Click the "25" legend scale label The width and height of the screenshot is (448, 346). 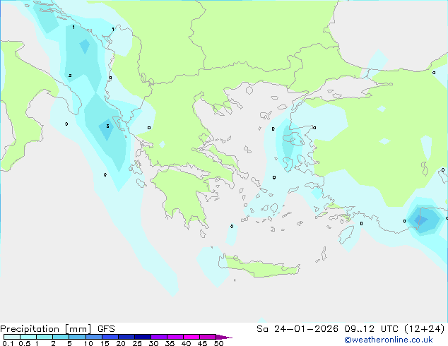[137, 343]
